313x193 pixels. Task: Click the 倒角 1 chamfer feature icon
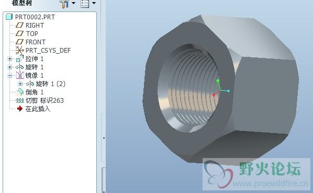[20, 92]
